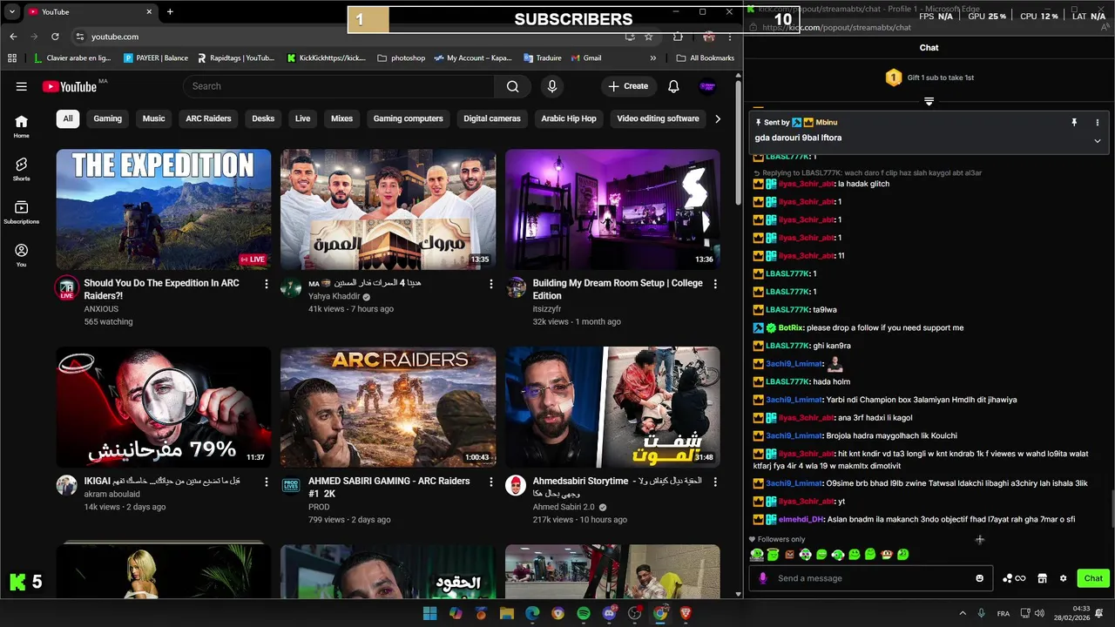This screenshot has width=1115, height=627.
Task: Open options for the Dream Room Setup video
Action: (715, 284)
